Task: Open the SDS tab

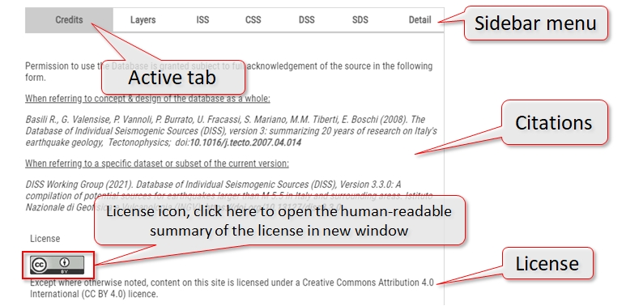Action: (x=360, y=19)
